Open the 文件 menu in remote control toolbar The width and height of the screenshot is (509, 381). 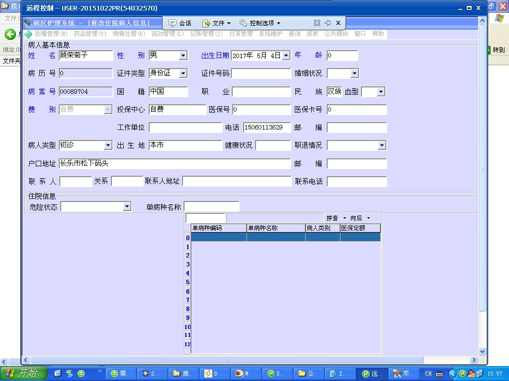tap(216, 23)
